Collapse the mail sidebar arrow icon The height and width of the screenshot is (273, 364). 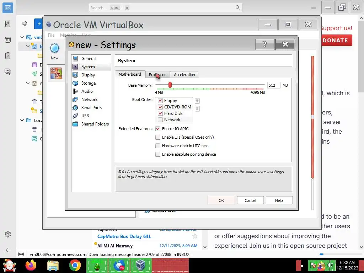point(8,250)
